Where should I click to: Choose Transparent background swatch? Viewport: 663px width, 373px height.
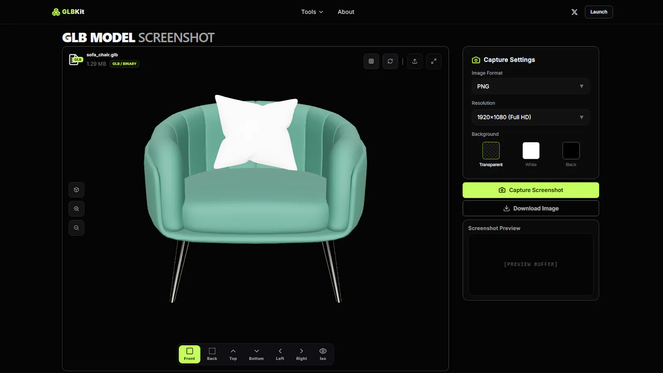pos(491,150)
